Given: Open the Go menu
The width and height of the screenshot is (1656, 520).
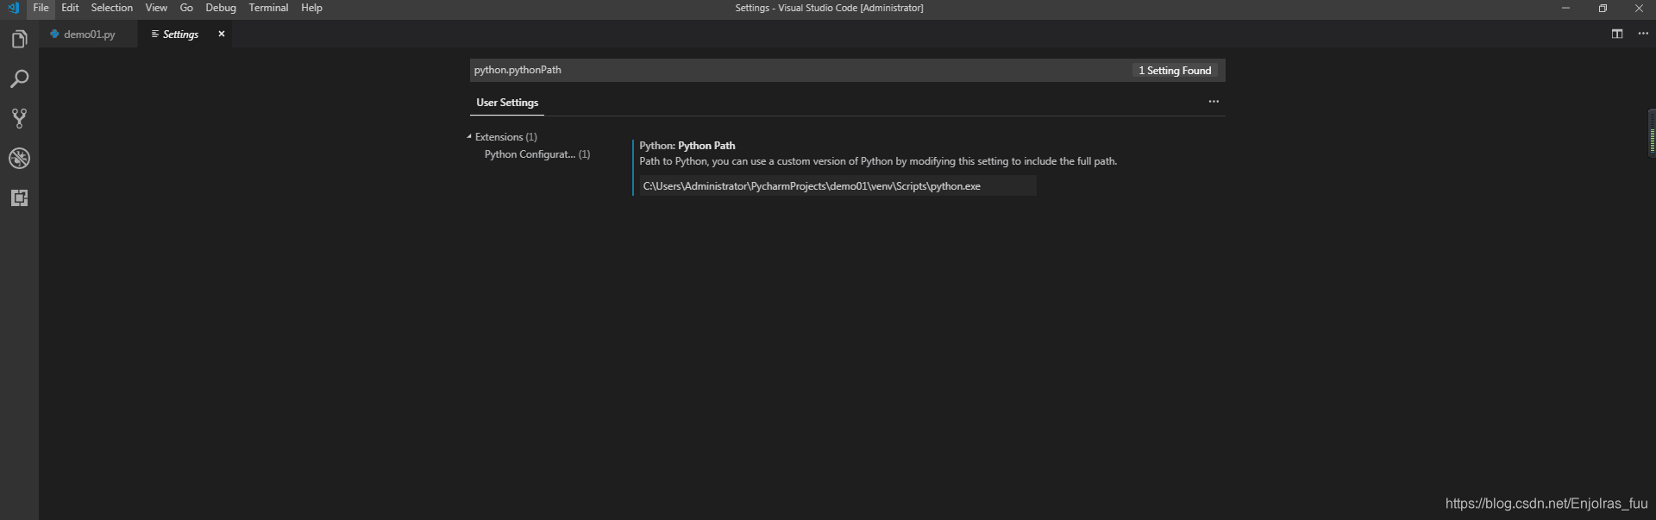Looking at the screenshot, I should [x=186, y=8].
